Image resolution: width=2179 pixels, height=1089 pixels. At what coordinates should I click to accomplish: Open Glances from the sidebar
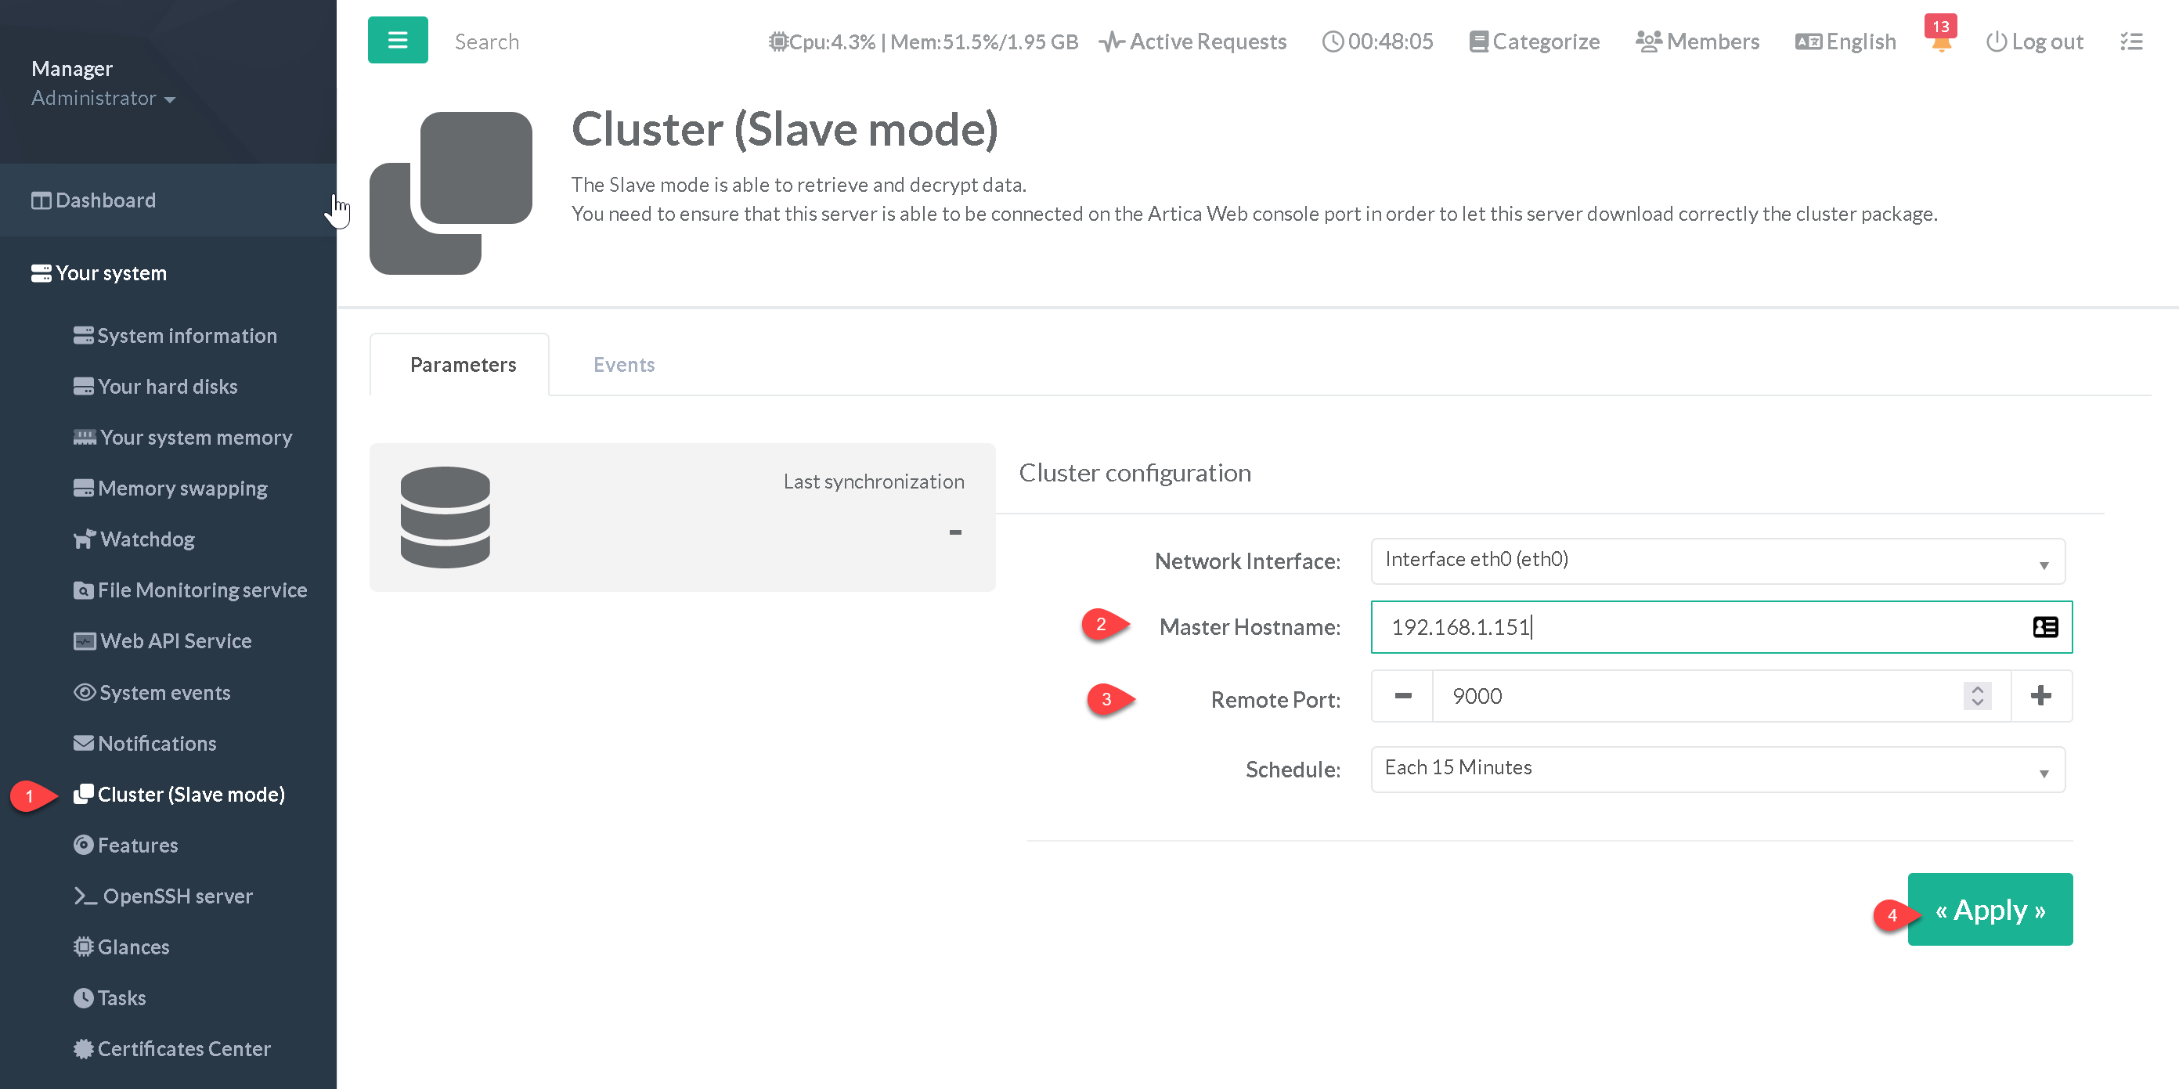(133, 947)
